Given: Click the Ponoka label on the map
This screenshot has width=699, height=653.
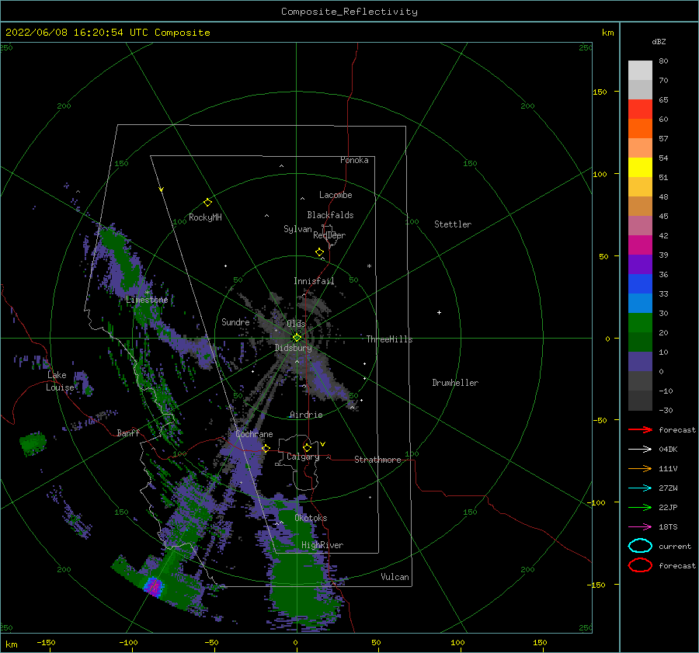Looking at the screenshot, I should pyautogui.click(x=354, y=160).
